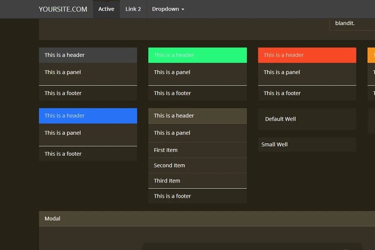This screenshot has height=250, width=375.
Task: Click the footer of the blue panel
Action: pos(88,154)
